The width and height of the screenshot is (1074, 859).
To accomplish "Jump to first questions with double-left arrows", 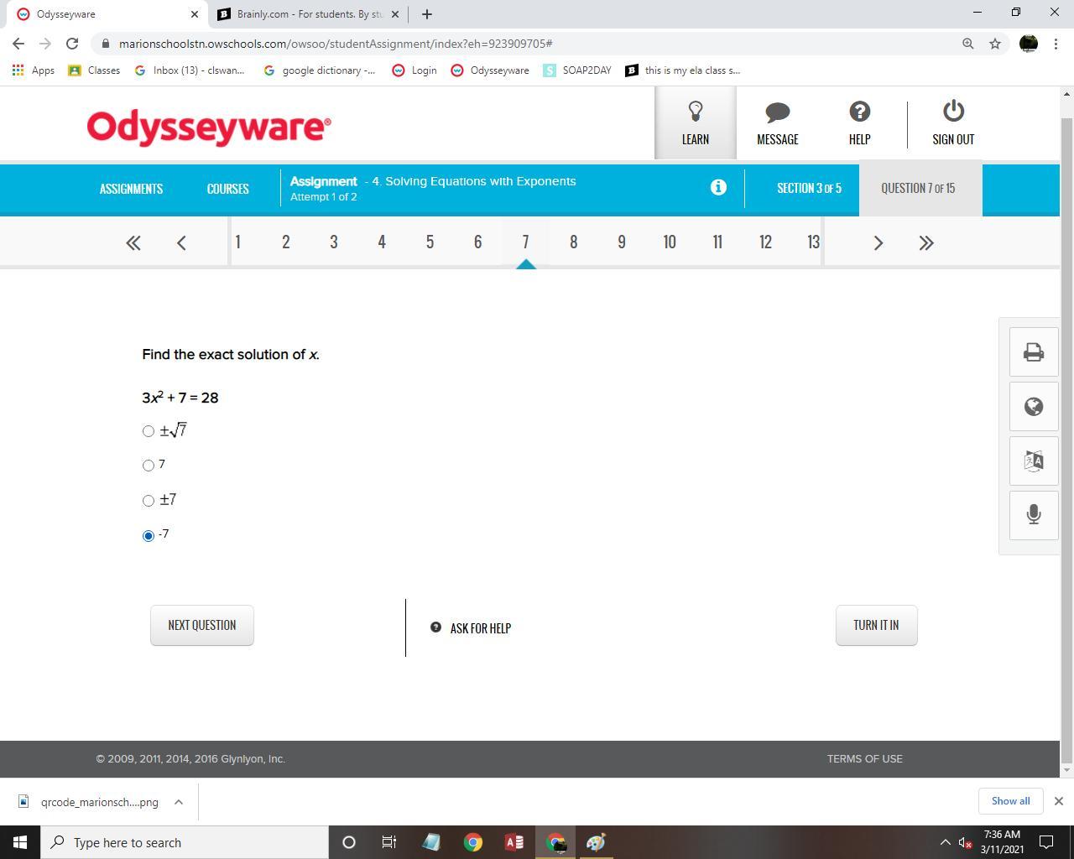I will pyautogui.click(x=133, y=242).
